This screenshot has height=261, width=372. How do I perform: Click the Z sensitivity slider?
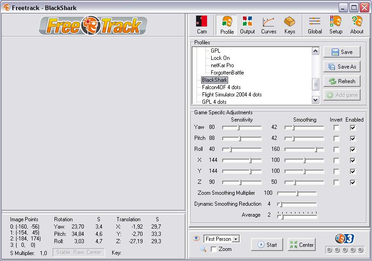[242, 182]
